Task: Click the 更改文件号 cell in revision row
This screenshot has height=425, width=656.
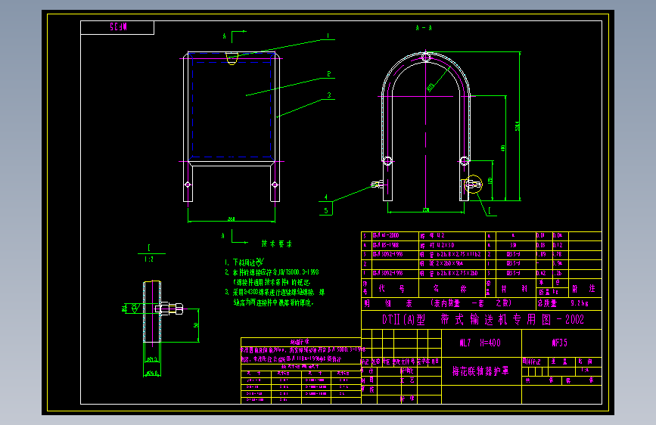Action: [x=404, y=361]
